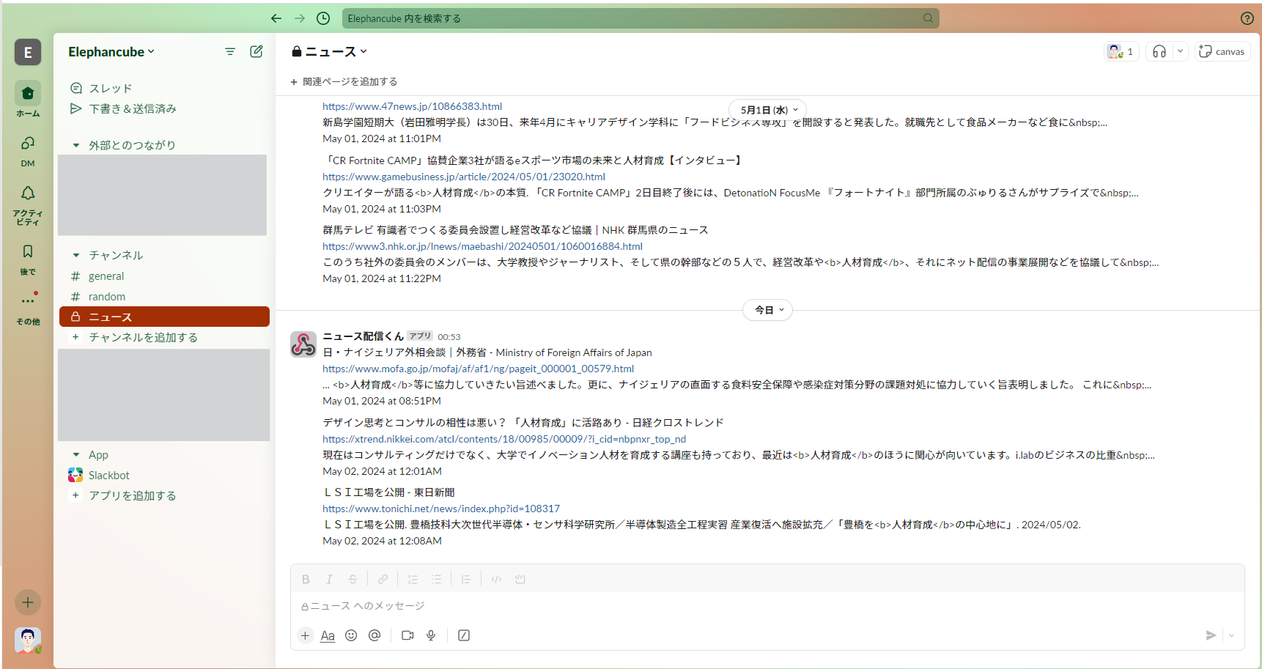Focus the ニュース message input

[767, 606]
